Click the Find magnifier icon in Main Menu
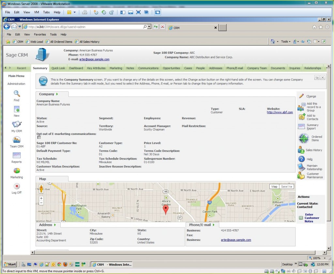 click(x=17, y=94)
